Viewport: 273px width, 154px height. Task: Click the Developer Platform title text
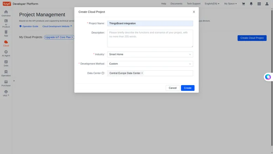[x=25, y=4]
